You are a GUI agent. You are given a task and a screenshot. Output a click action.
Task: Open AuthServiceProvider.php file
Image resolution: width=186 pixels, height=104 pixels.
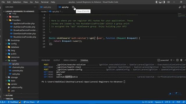pos(24,27)
